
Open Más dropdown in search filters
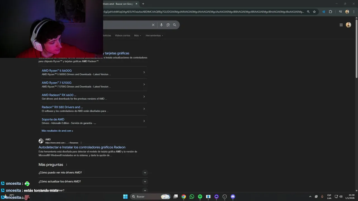click(x=137, y=35)
